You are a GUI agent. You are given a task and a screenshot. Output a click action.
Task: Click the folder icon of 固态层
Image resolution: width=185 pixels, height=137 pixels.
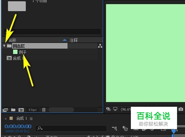pos(9,45)
